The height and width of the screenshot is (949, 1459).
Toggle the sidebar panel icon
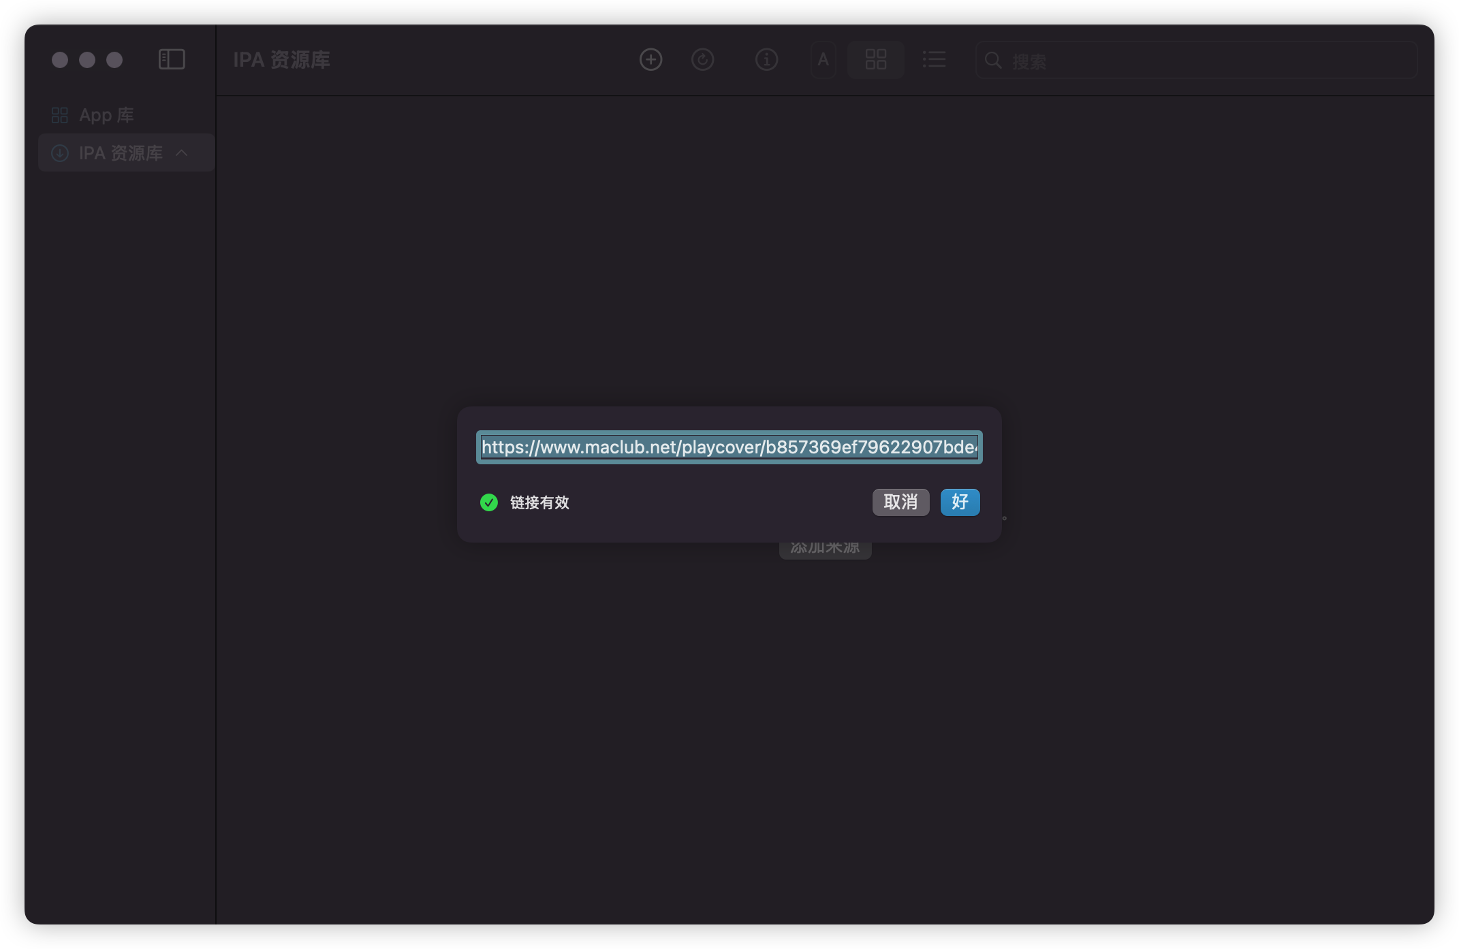click(x=172, y=60)
